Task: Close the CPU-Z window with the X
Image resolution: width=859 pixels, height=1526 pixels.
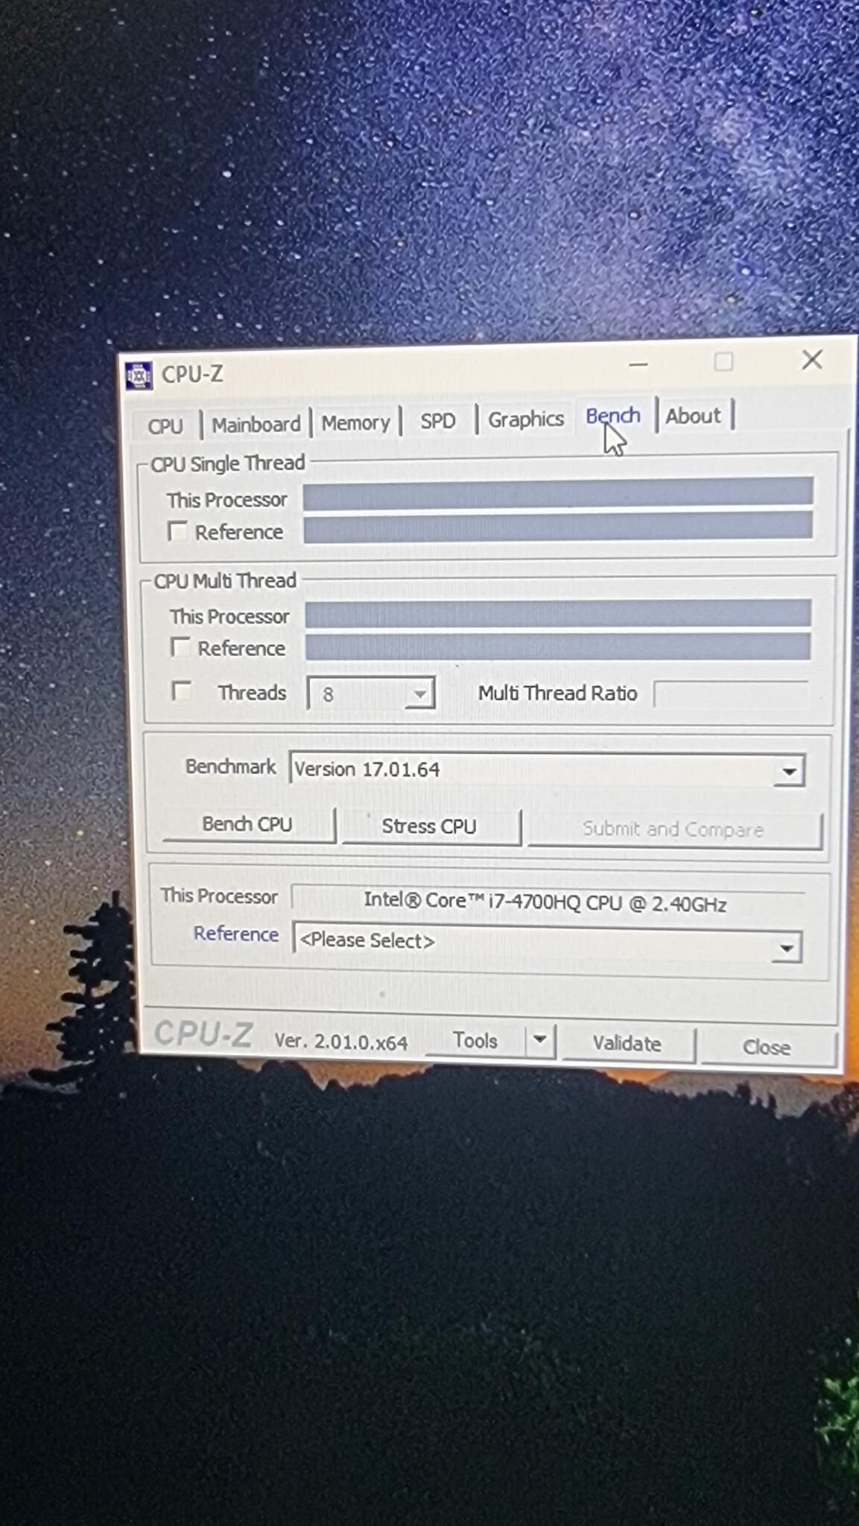Action: click(x=812, y=360)
